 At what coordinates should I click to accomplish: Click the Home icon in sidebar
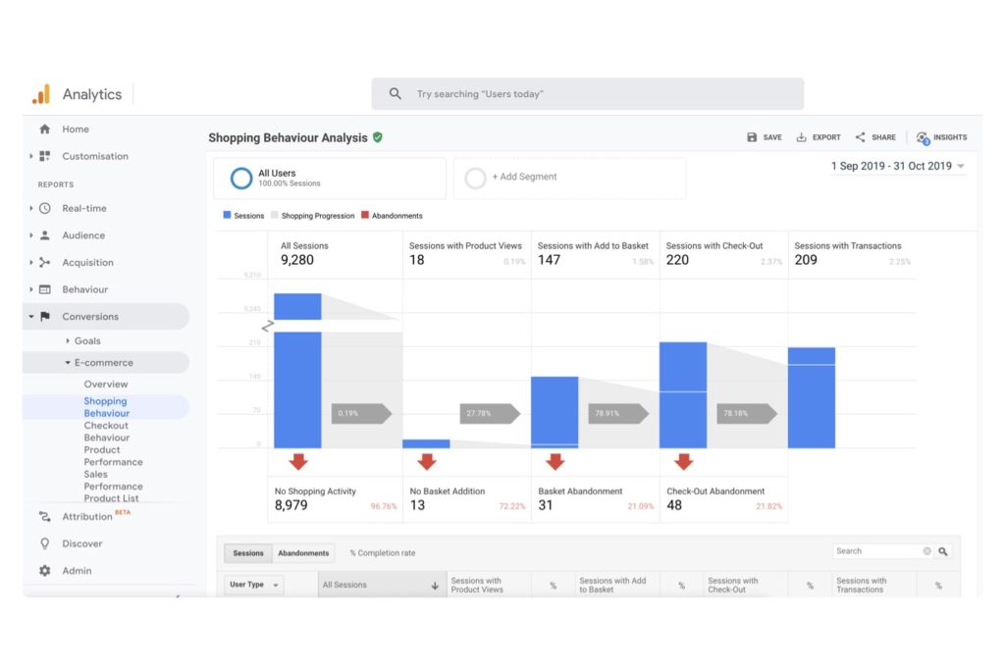pos(44,129)
